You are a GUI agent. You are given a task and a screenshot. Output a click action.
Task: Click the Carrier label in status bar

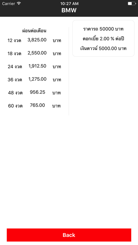click(x=8, y=4)
